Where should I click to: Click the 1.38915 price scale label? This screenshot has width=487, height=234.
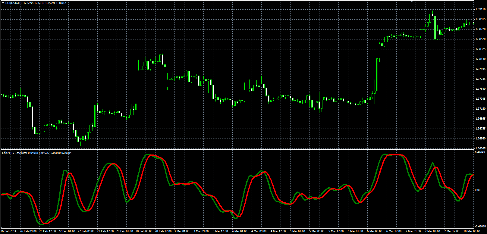click(480, 19)
